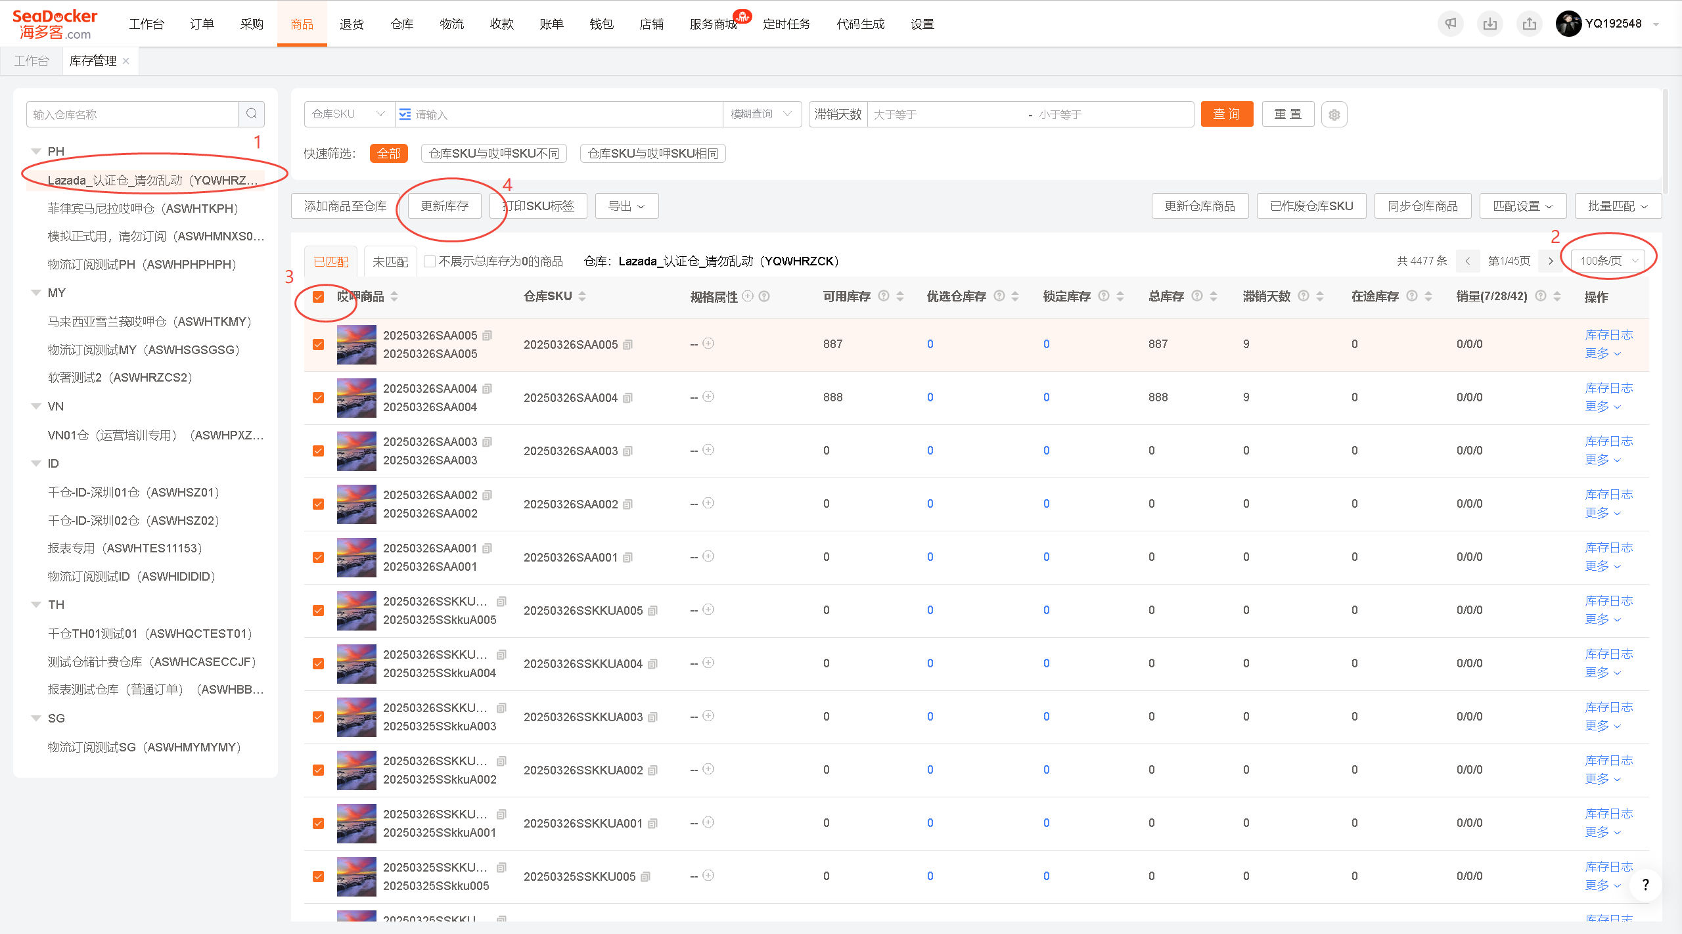Click help icon next to 滞销天数

point(1304,296)
